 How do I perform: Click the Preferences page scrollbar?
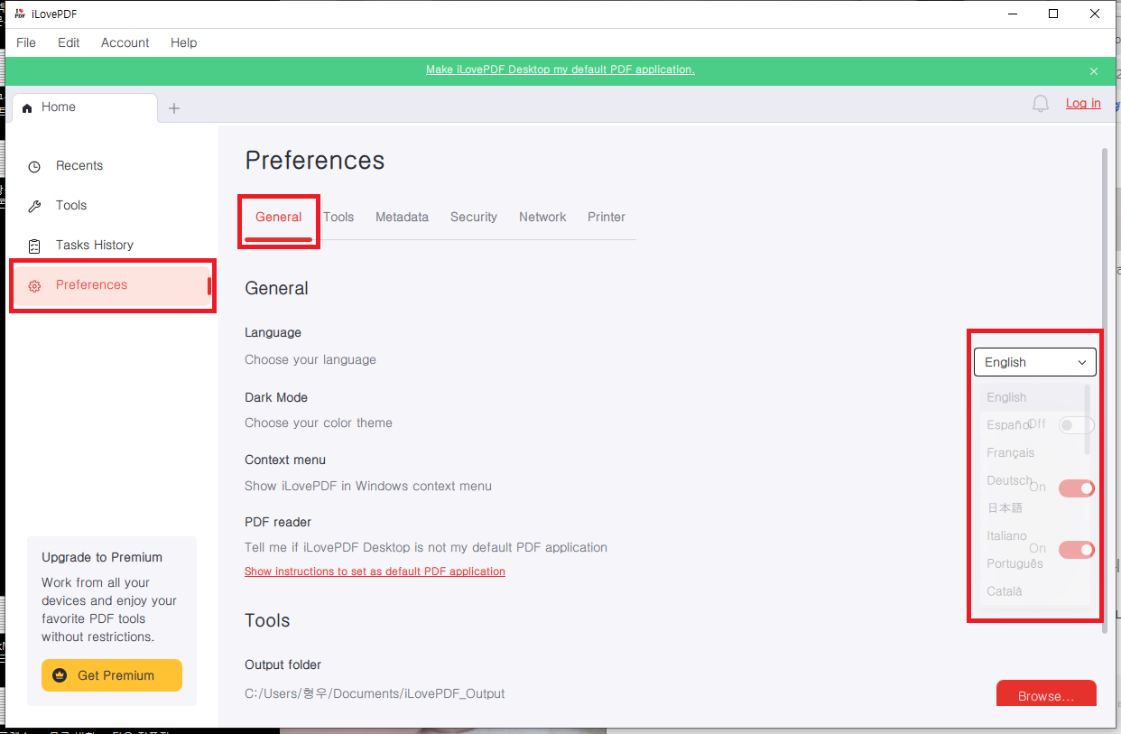click(1104, 390)
